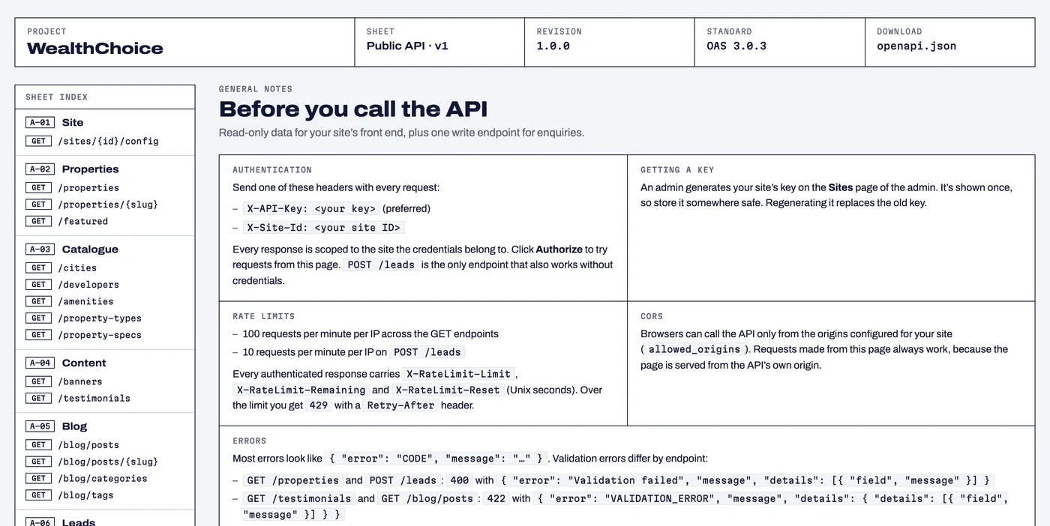Click the X-API-Key header code snippet
Image resolution: width=1050 pixels, height=526 pixels.
[310, 209]
